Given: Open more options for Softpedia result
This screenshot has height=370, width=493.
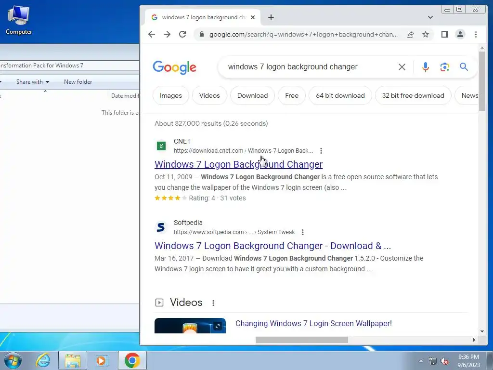Looking at the screenshot, I should (303, 232).
